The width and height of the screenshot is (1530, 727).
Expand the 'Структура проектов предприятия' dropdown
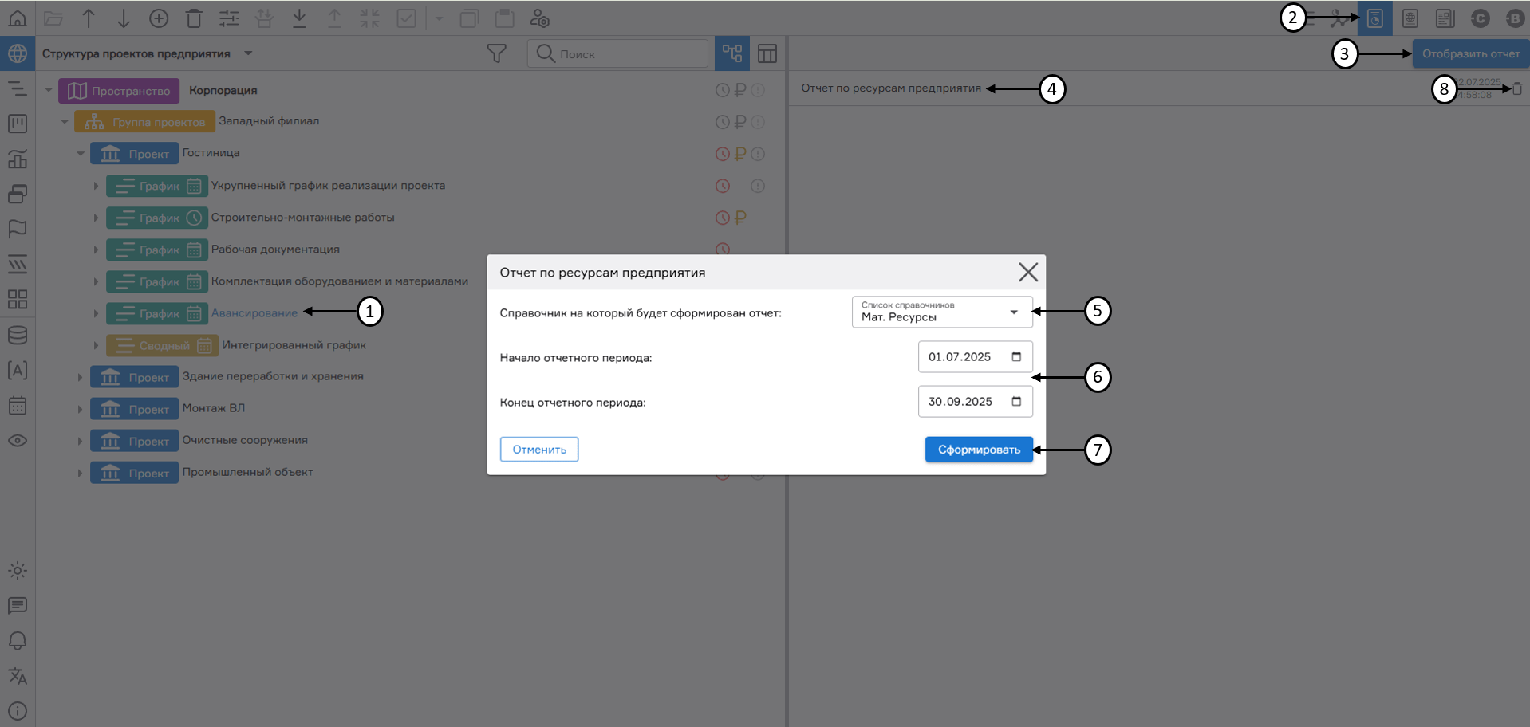248,53
